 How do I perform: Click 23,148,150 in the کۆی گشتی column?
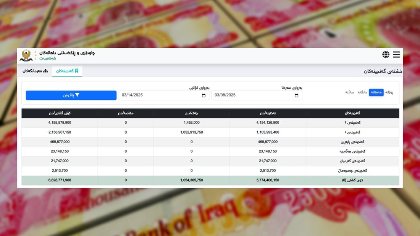tap(60, 151)
